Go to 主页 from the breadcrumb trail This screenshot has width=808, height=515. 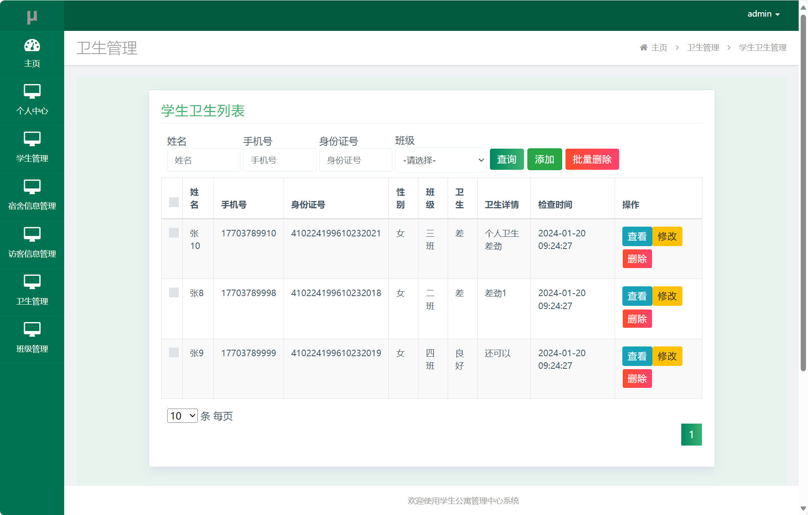(x=659, y=47)
